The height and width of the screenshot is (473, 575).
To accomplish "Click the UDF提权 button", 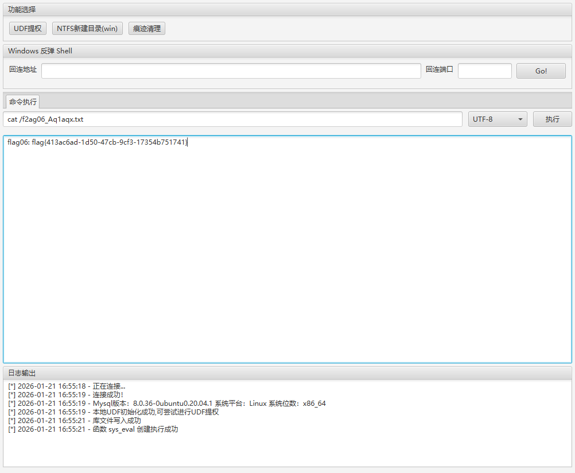I will (x=28, y=29).
